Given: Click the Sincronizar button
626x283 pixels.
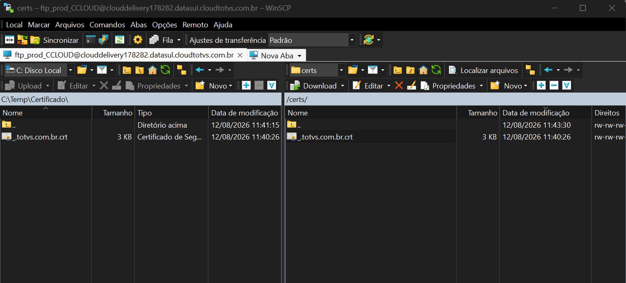Looking at the screenshot, I should point(55,40).
